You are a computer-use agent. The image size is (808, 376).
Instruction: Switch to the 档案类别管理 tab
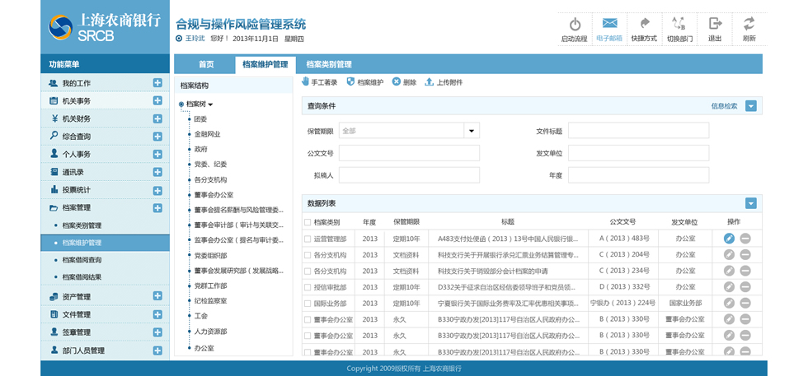tap(329, 64)
